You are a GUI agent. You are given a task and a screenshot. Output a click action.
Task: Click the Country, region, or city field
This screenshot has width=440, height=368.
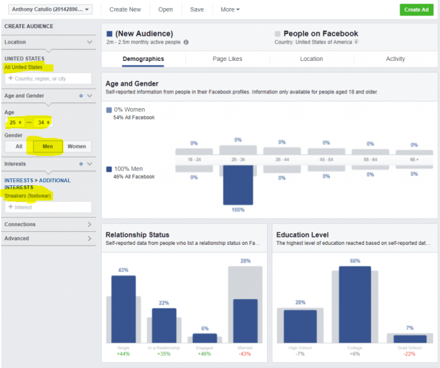(x=48, y=78)
